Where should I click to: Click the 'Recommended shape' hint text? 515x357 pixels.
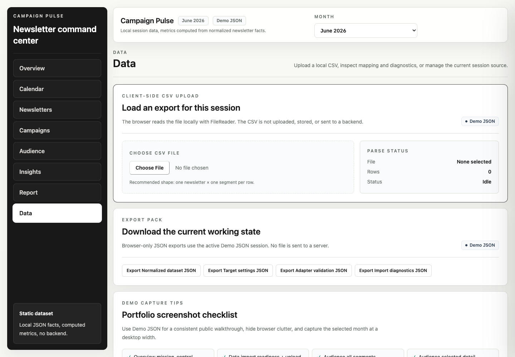point(192,182)
